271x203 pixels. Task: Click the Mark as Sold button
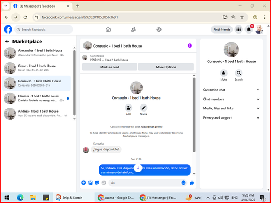tap(109, 67)
